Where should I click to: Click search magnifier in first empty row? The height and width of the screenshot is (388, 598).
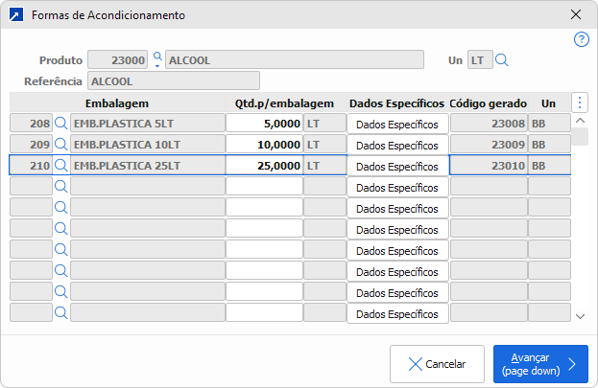click(61, 187)
